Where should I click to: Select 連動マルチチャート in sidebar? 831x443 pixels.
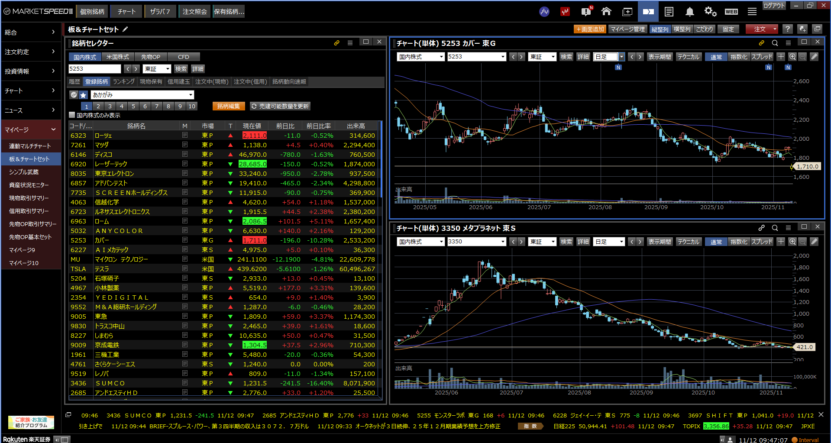[x=30, y=146]
